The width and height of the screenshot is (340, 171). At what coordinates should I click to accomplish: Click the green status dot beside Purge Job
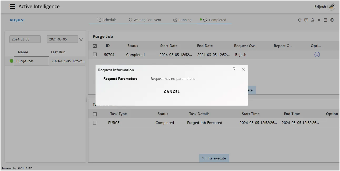pyautogui.click(x=11, y=61)
